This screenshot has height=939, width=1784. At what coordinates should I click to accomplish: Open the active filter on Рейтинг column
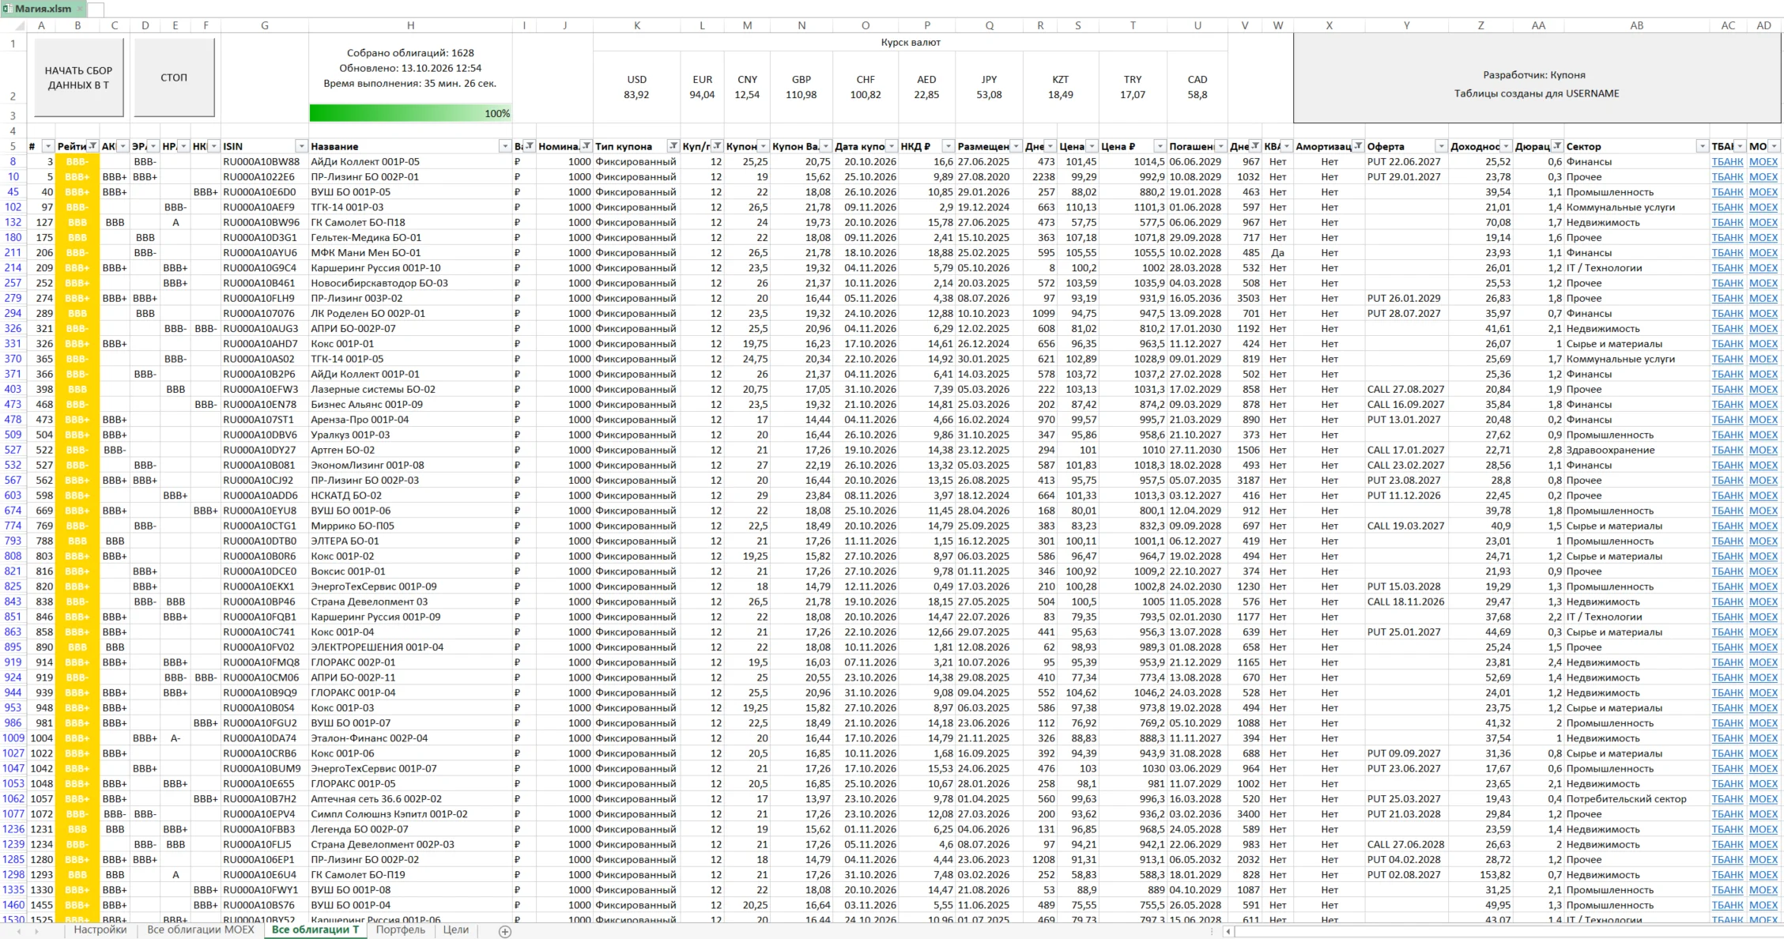pyautogui.click(x=92, y=146)
